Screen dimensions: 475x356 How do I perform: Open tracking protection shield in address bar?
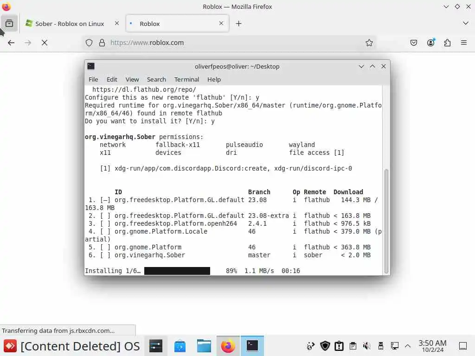(x=89, y=43)
